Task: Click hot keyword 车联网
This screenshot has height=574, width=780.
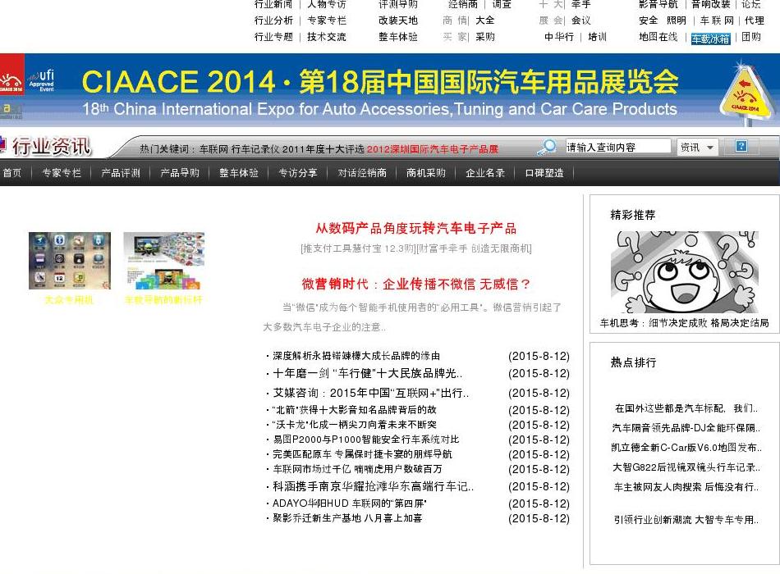Action: tap(213, 149)
